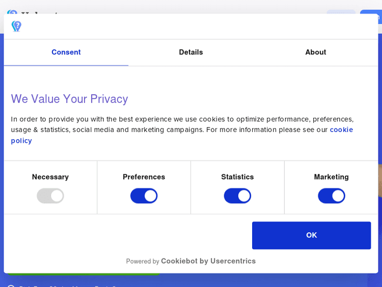Viewport: 382px width, 287px height.
Task: Toggle the Necessary cookies switch
Action: coord(50,196)
